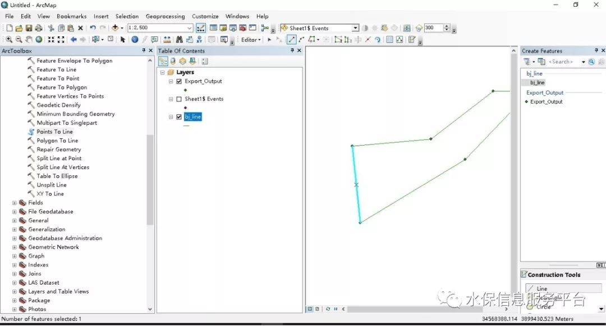
Task: Open the Selection menu
Action: (127, 16)
